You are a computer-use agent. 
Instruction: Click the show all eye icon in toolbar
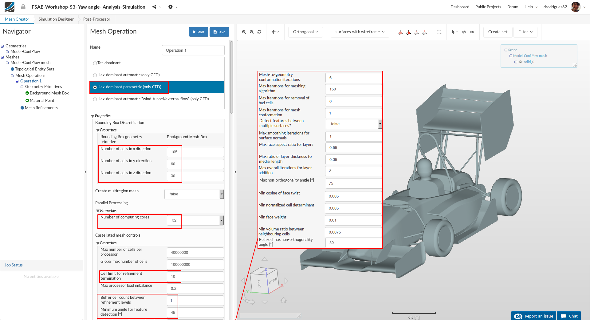(472, 32)
